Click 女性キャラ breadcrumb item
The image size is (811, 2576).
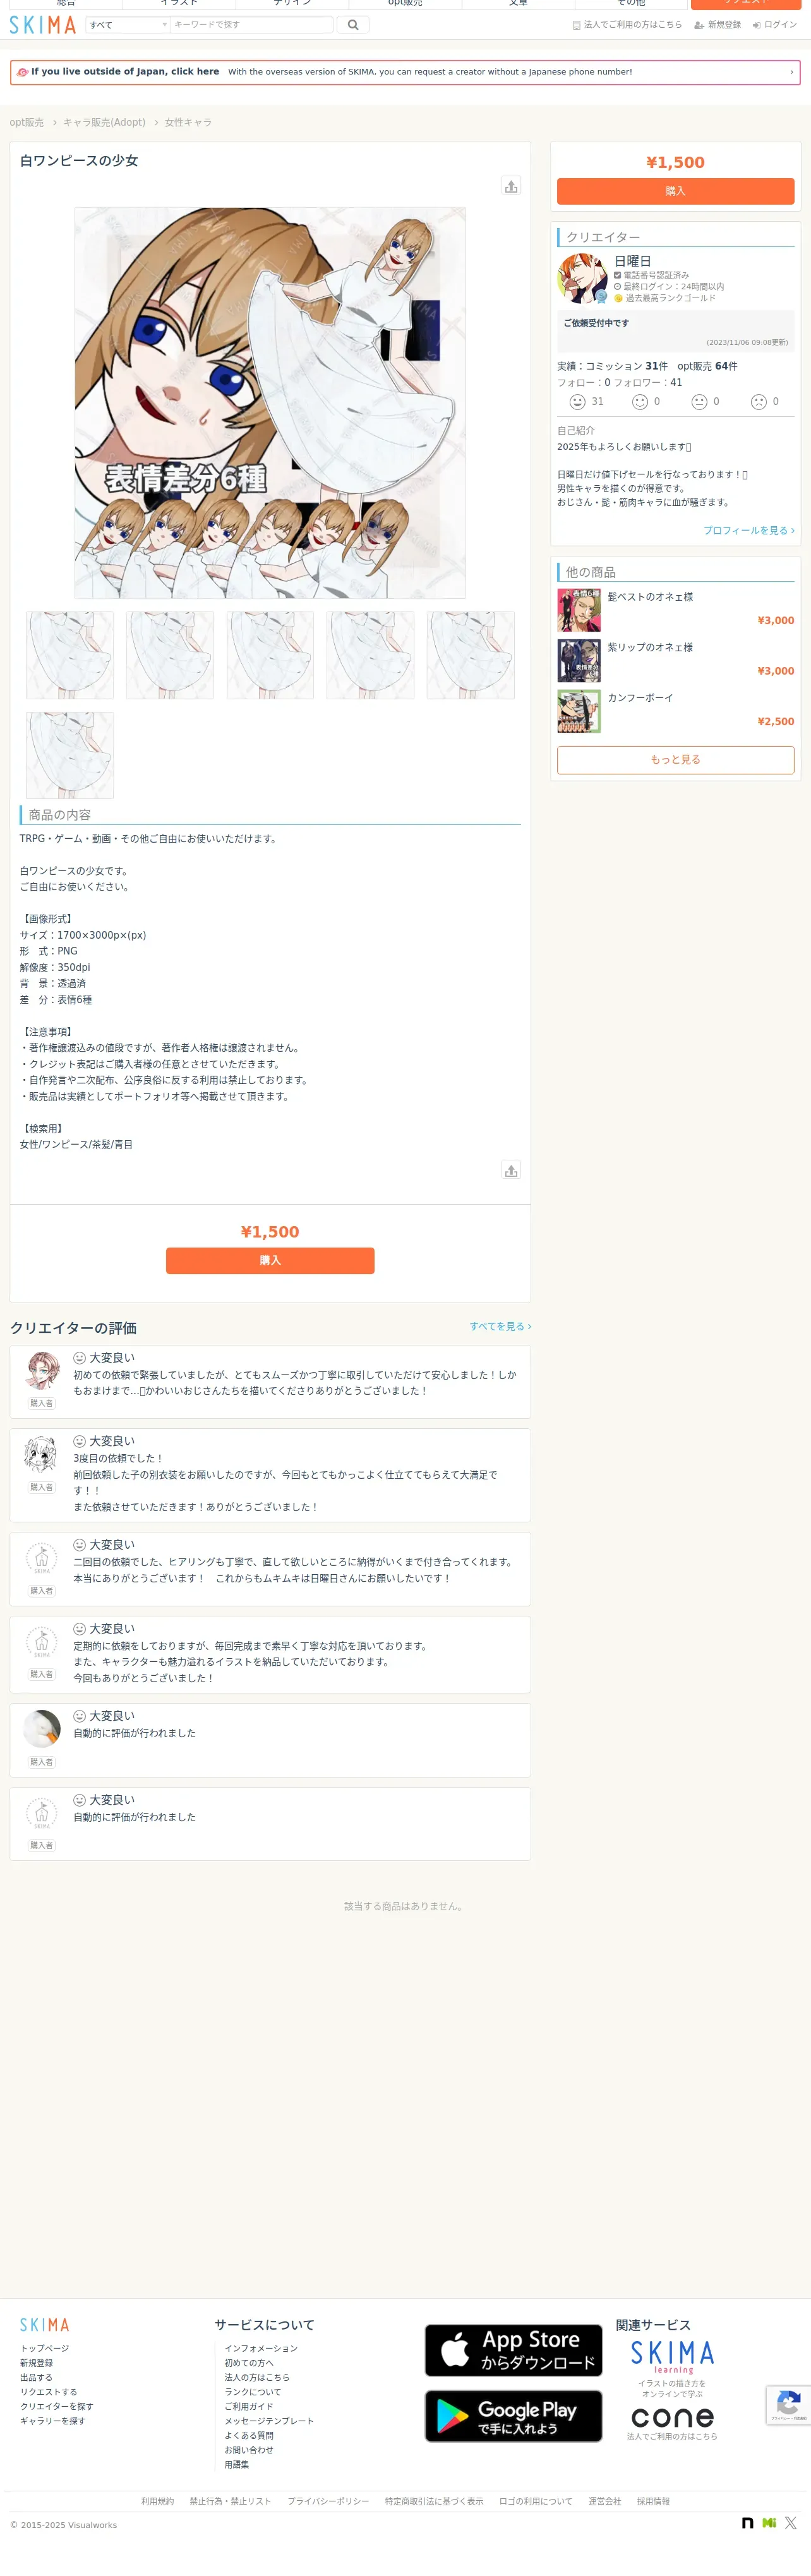(x=188, y=122)
